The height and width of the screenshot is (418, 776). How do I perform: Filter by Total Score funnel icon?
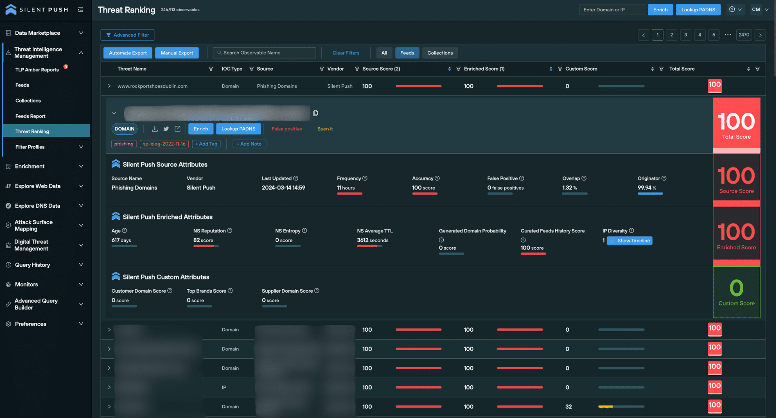click(x=757, y=69)
